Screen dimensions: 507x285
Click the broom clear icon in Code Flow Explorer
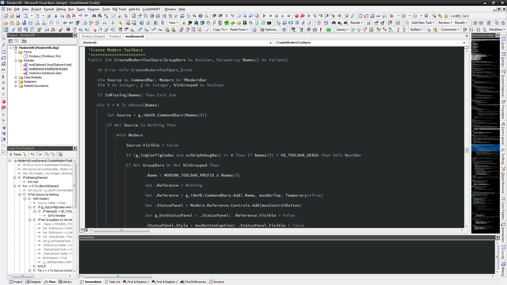[25, 154]
